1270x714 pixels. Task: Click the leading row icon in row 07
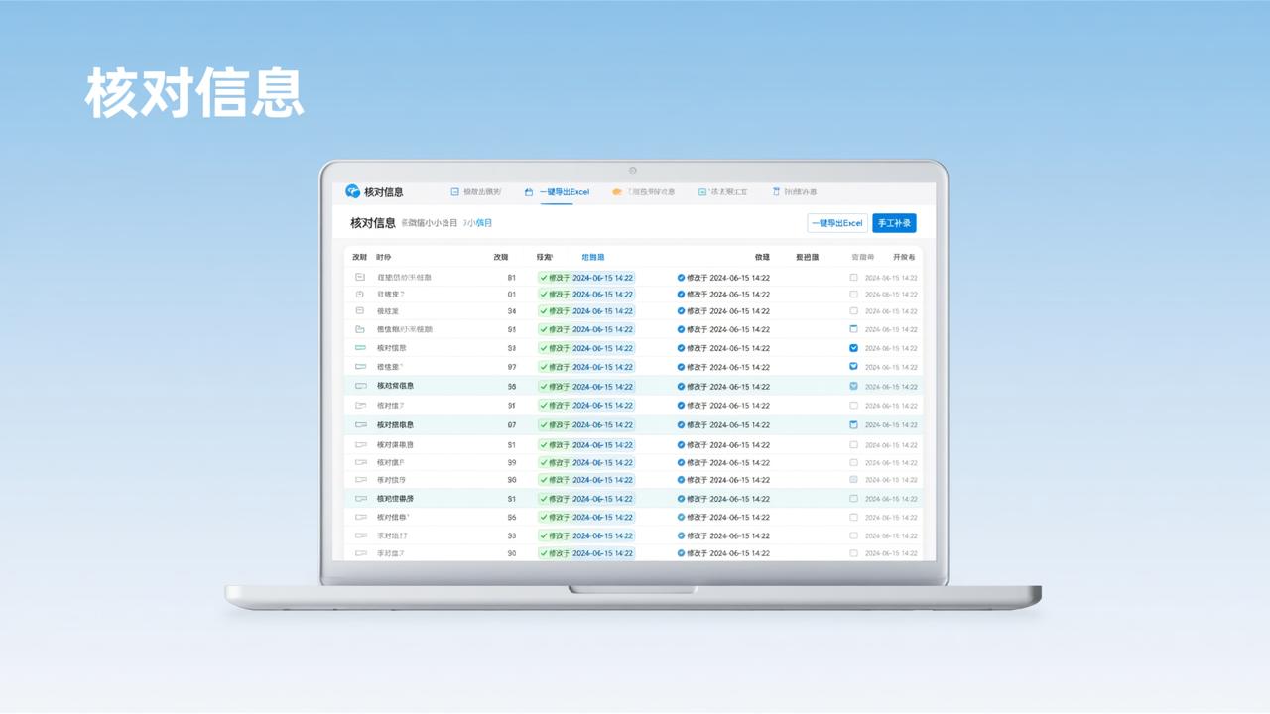pyautogui.click(x=360, y=425)
